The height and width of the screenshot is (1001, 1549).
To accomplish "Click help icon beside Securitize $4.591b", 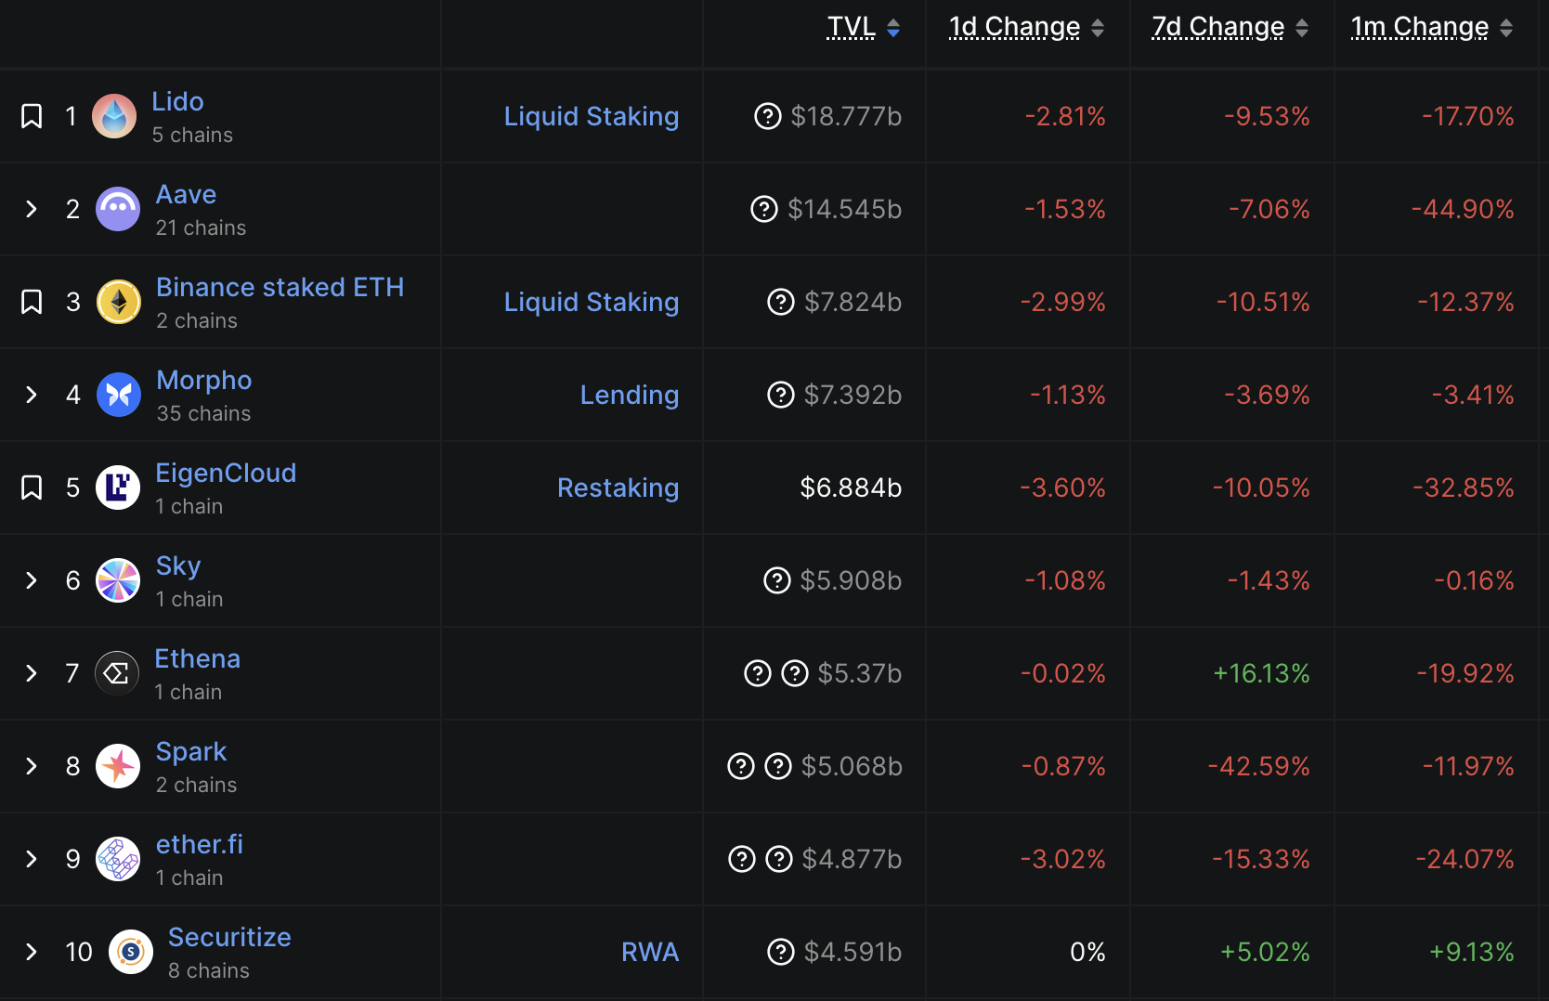I will (781, 952).
